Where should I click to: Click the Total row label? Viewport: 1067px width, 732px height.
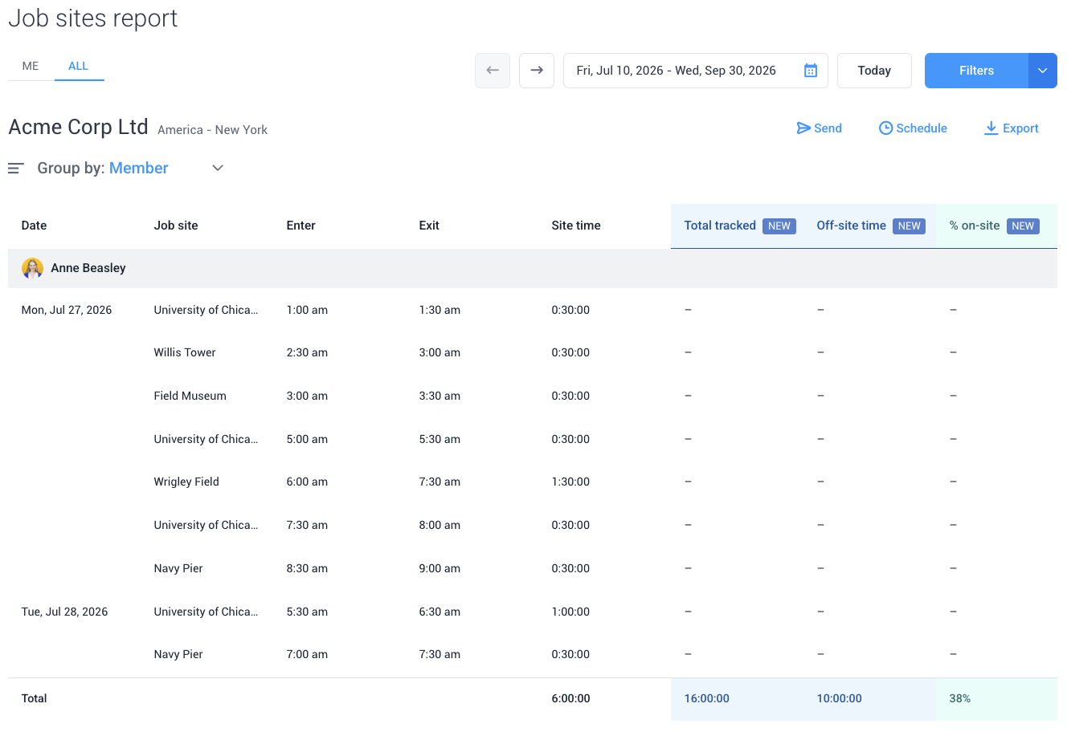pos(34,698)
